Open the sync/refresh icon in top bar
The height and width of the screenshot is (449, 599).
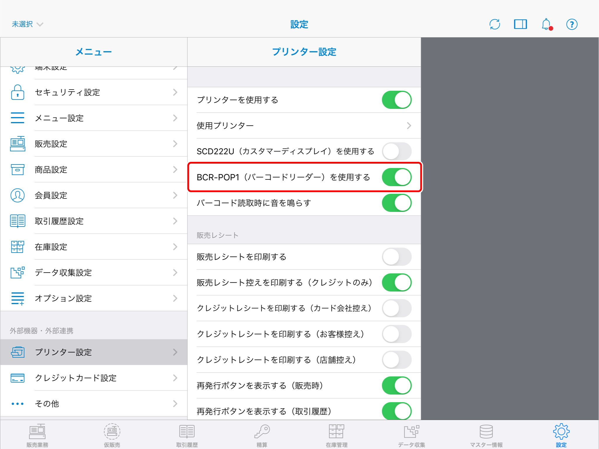click(x=495, y=24)
